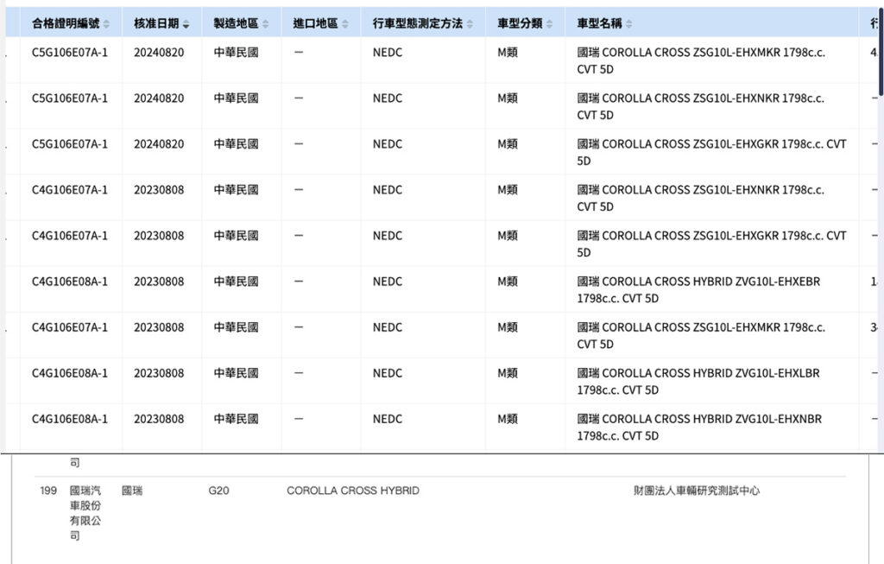Screen dimensions: 884x564
Task: Click model name COROLLA CROSS HYBRID ZVG10L-EHXEBR
Action: (698, 290)
